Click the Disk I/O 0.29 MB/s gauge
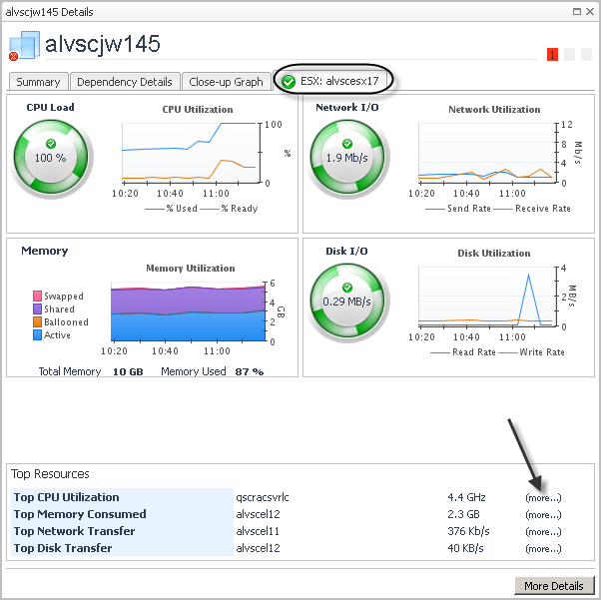This screenshot has height=600, width=601. [347, 300]
